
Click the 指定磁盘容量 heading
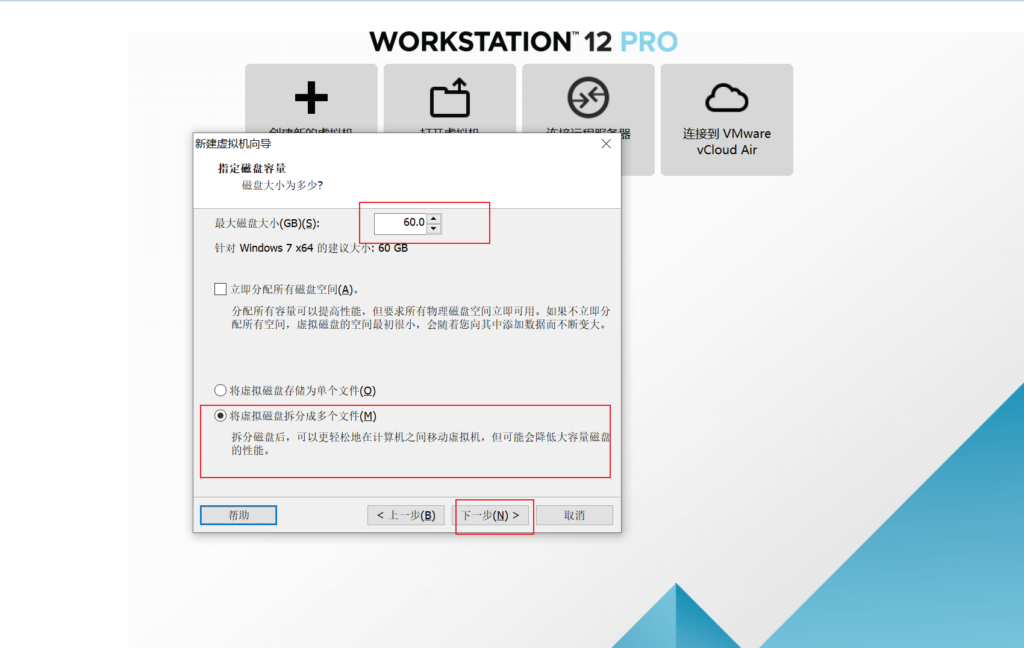[x=252, y=169]
